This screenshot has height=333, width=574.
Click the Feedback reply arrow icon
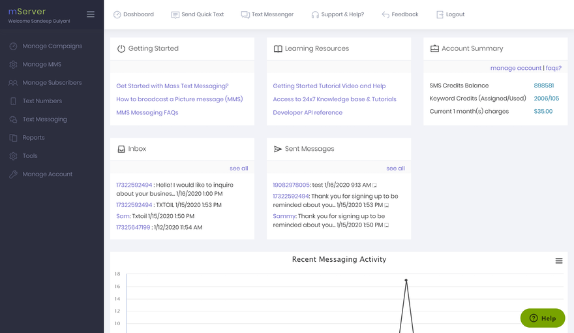(x=385, y=14)
